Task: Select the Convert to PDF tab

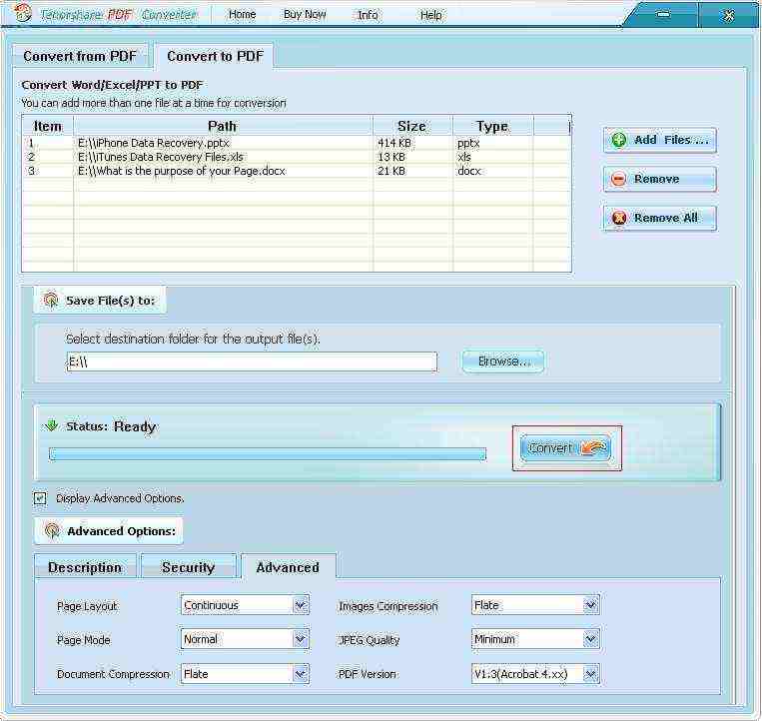Action: (x=215, y=56)
